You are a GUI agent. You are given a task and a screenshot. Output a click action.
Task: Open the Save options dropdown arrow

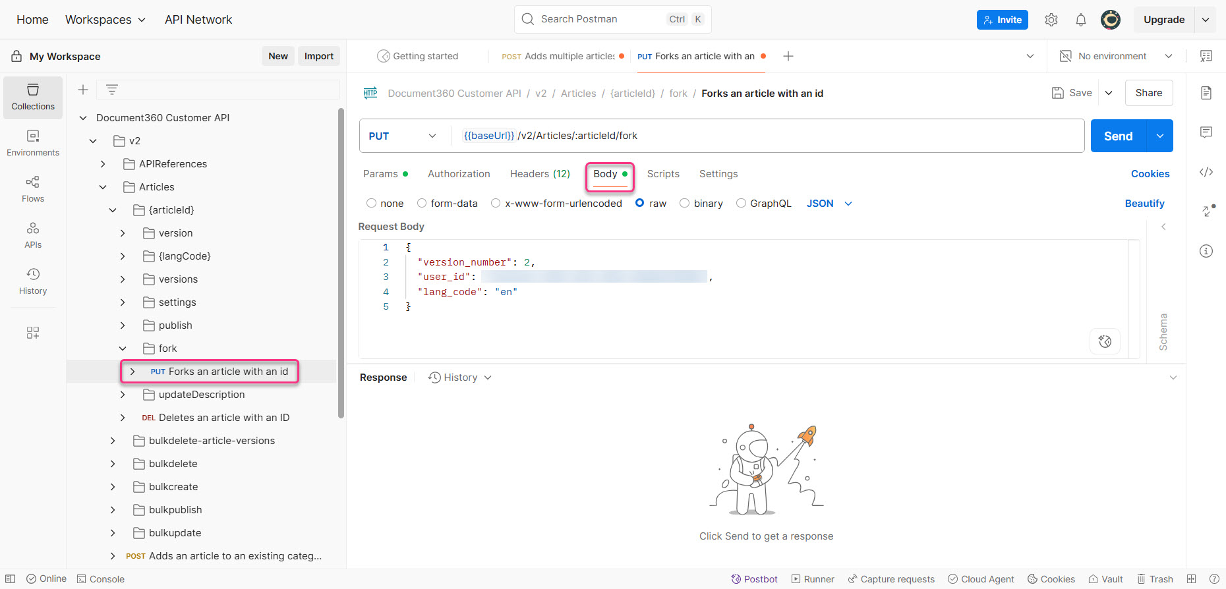point(1109,93)
